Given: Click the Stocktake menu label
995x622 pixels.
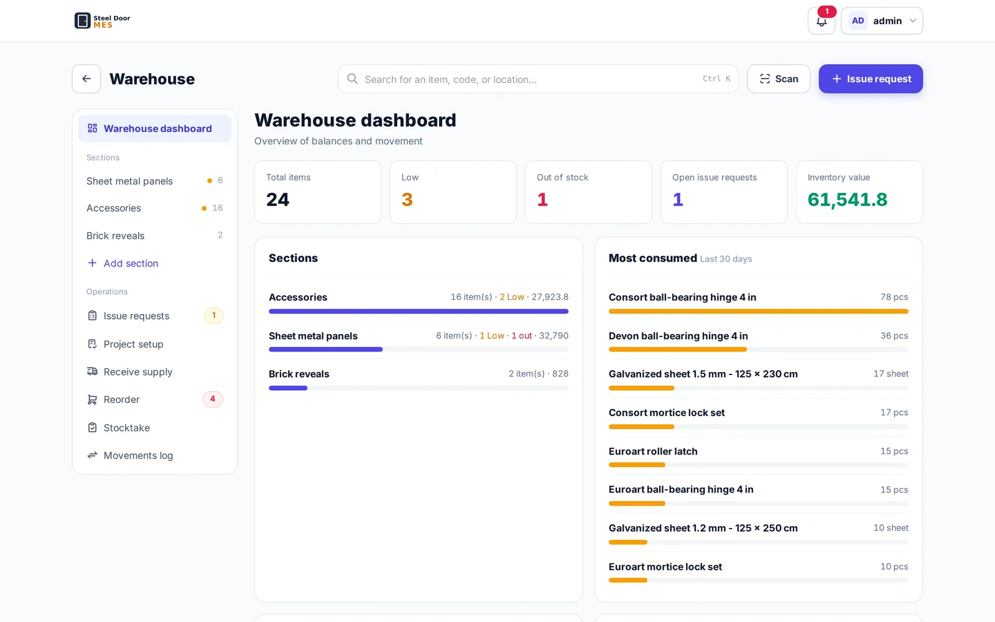Looking at the screenshot, I should (127, 428).
